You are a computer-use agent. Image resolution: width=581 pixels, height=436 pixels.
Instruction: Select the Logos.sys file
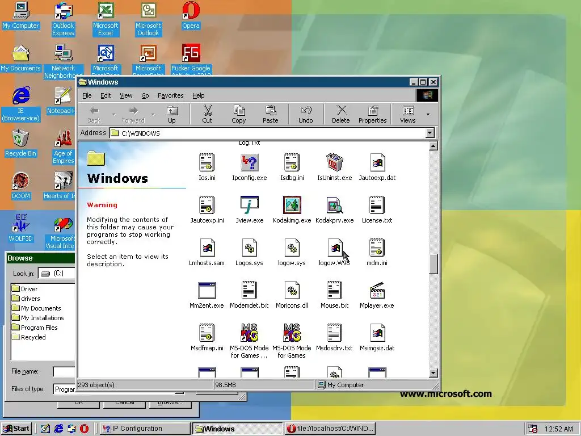tap(250, 252)
